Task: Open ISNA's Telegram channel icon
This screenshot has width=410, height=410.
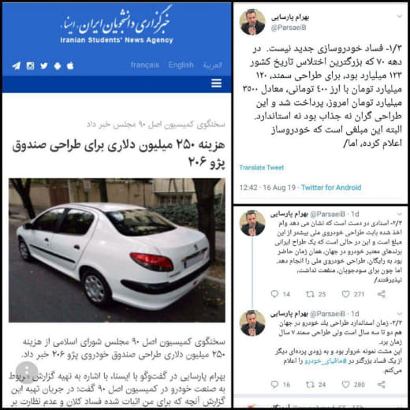Action: (17, 65)
